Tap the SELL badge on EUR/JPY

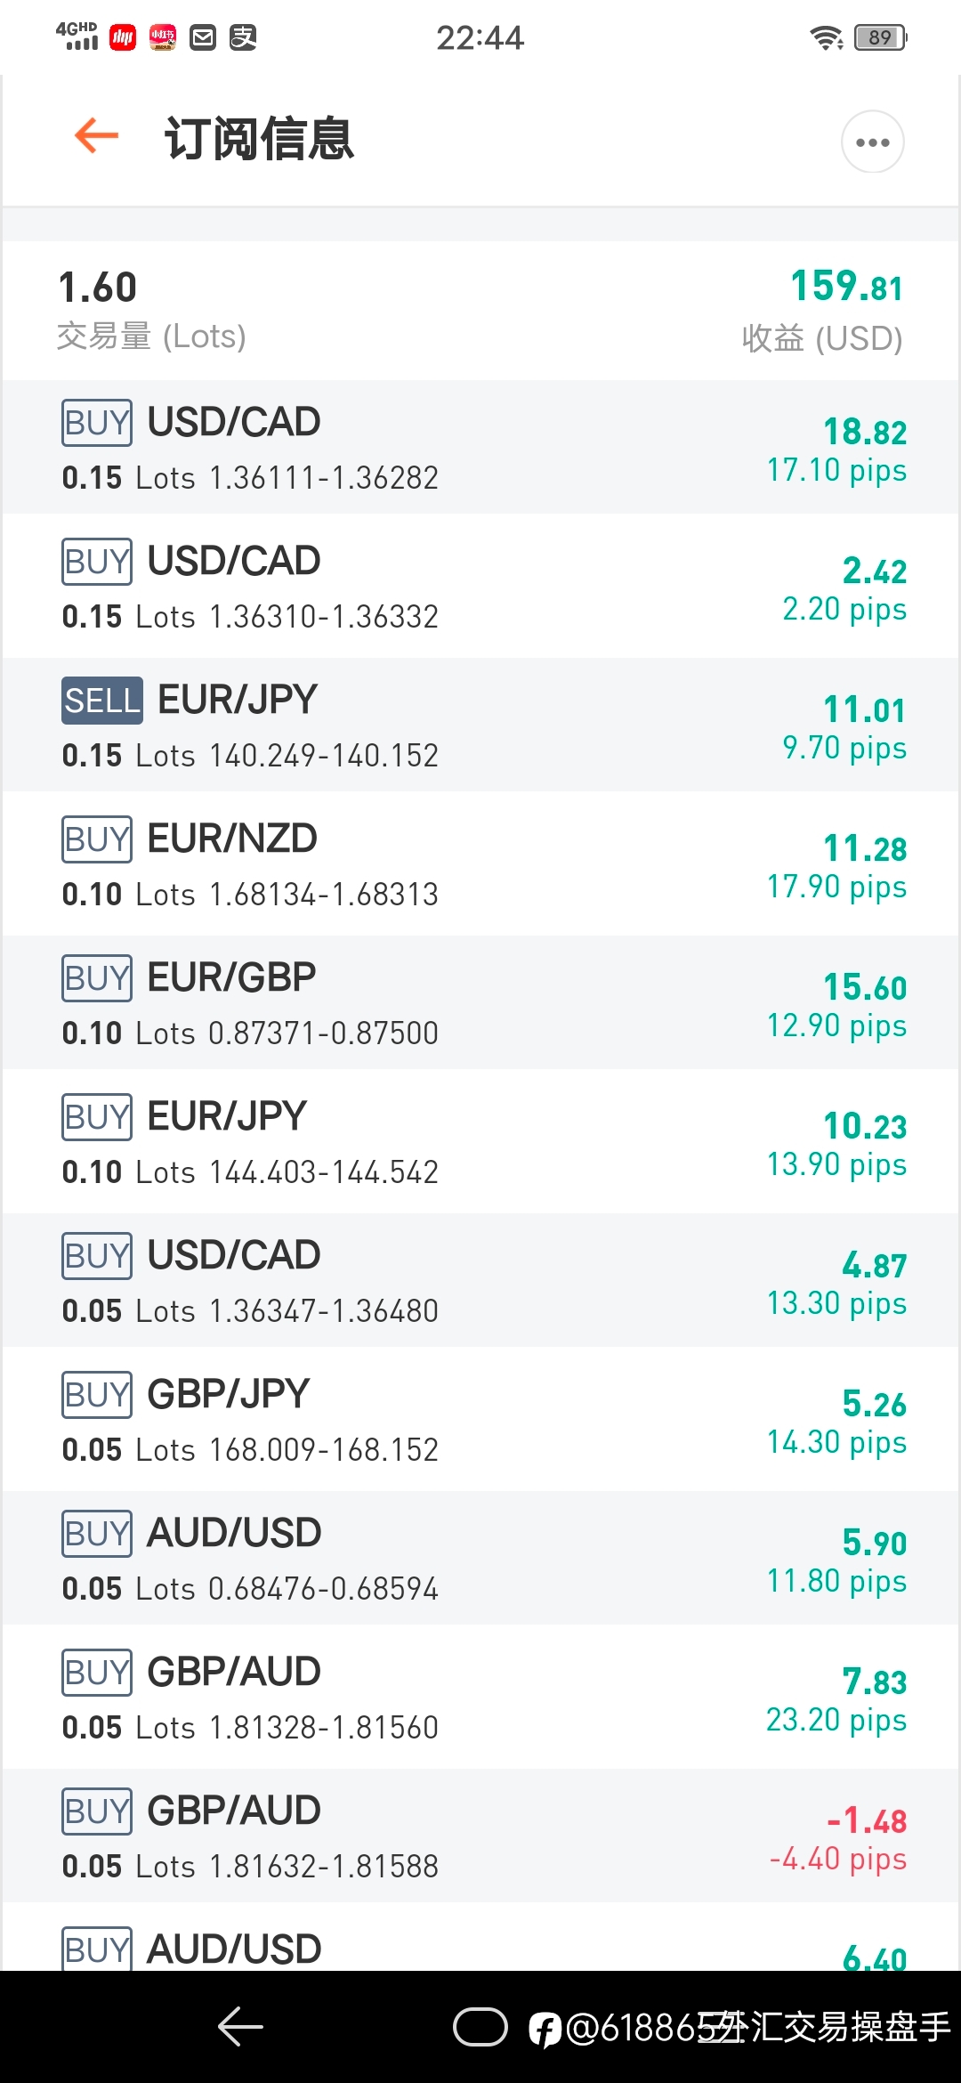click(102, 701)
